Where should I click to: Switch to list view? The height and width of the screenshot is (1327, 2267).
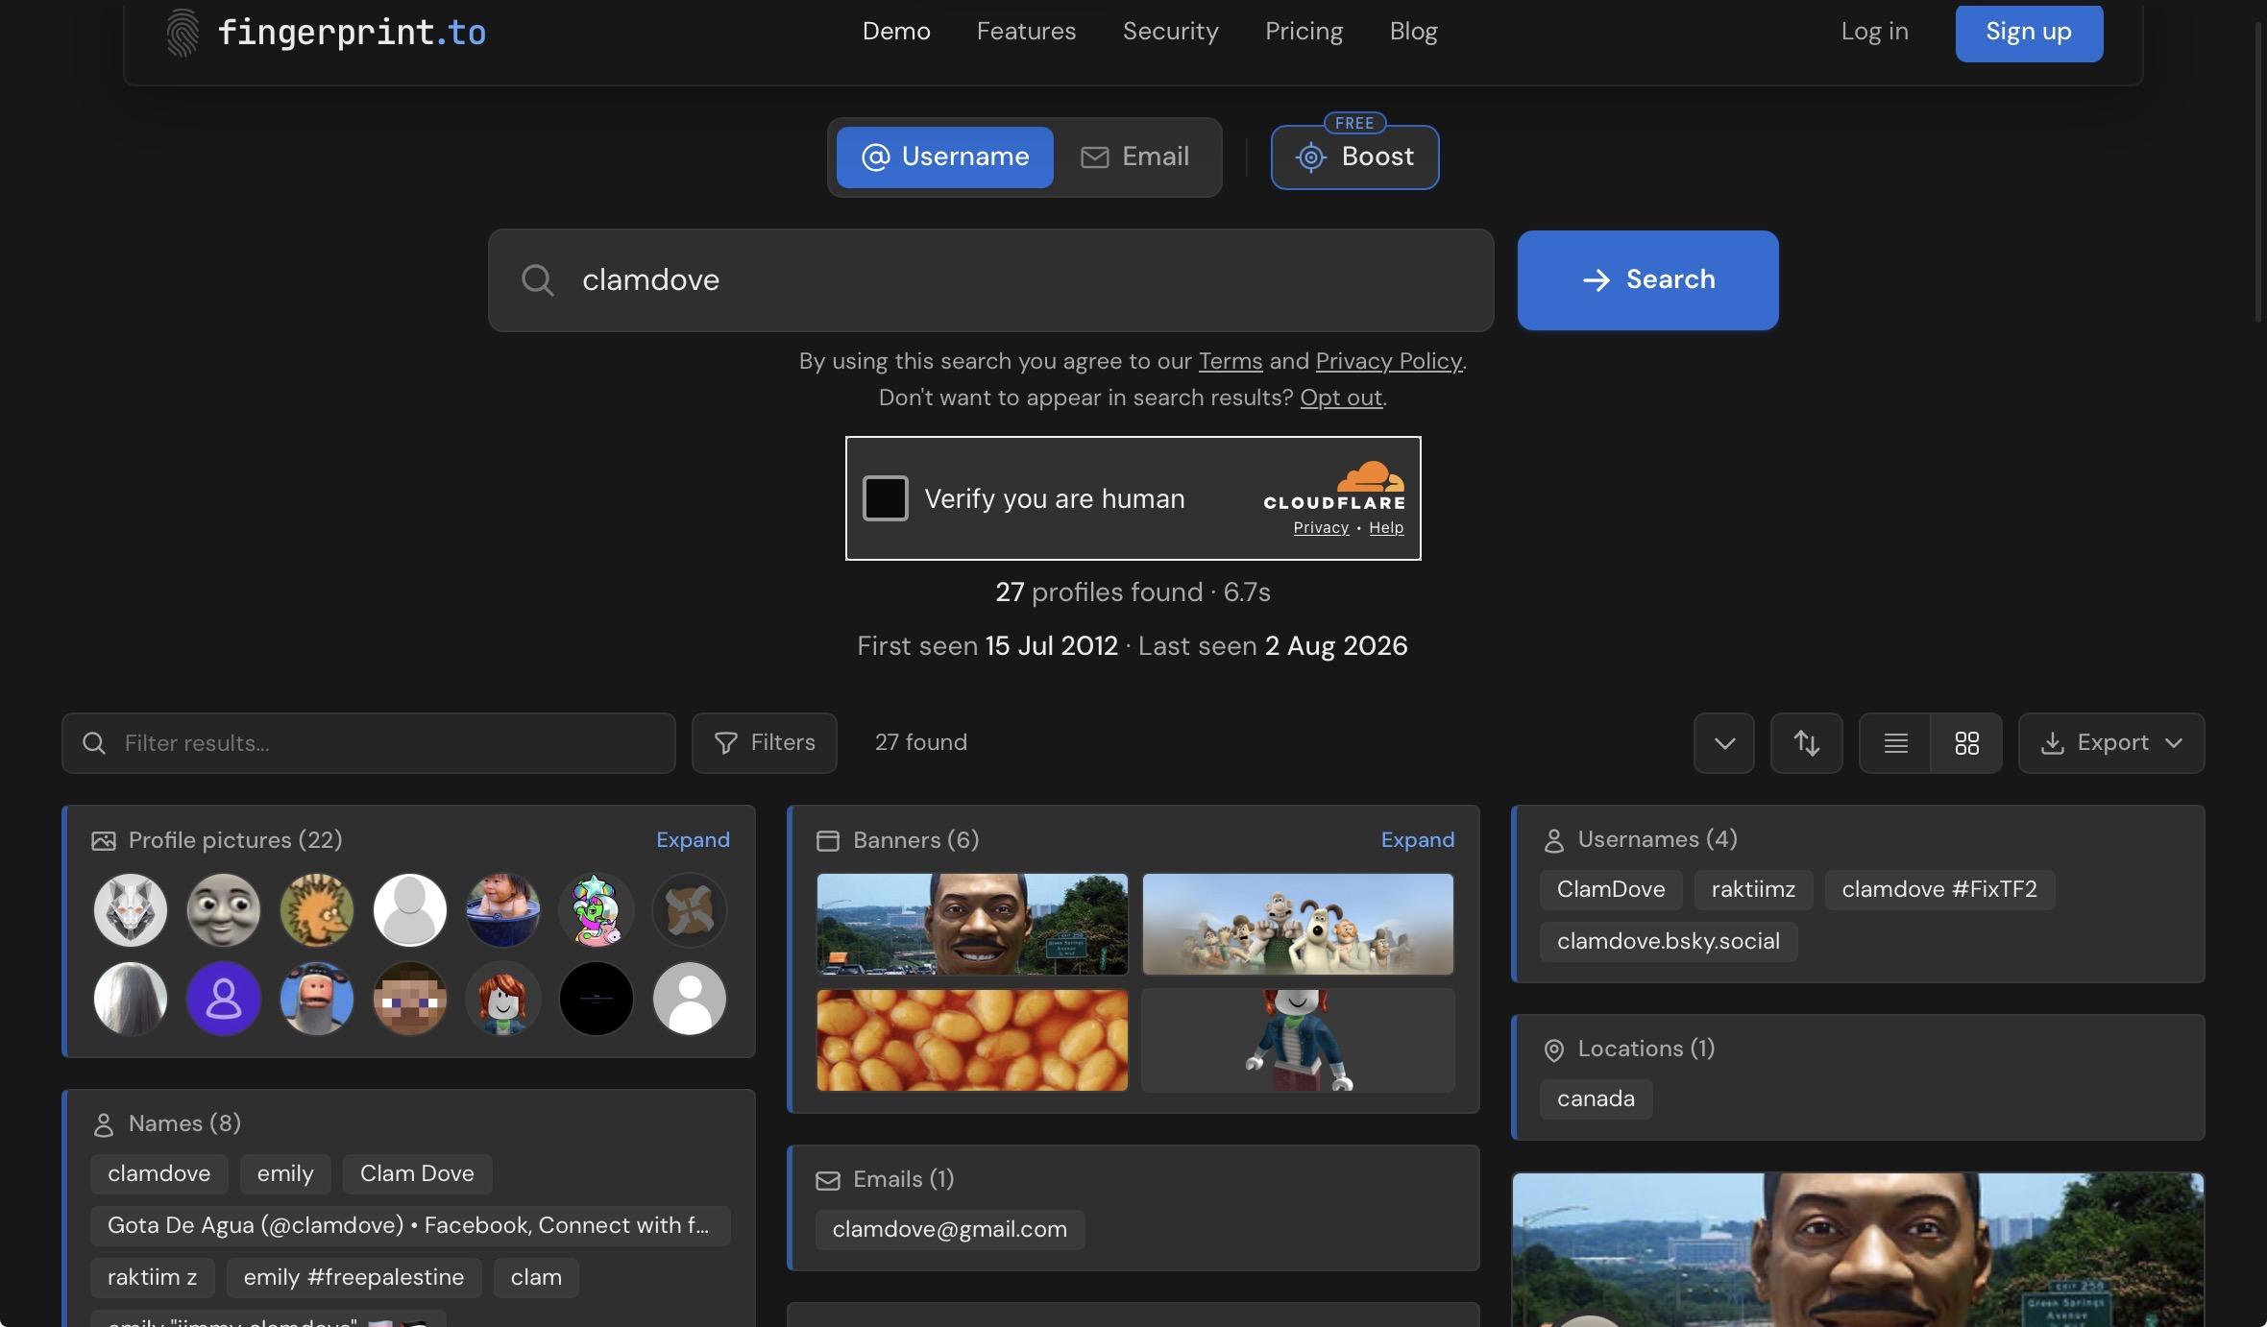[x=1895, y=742]
